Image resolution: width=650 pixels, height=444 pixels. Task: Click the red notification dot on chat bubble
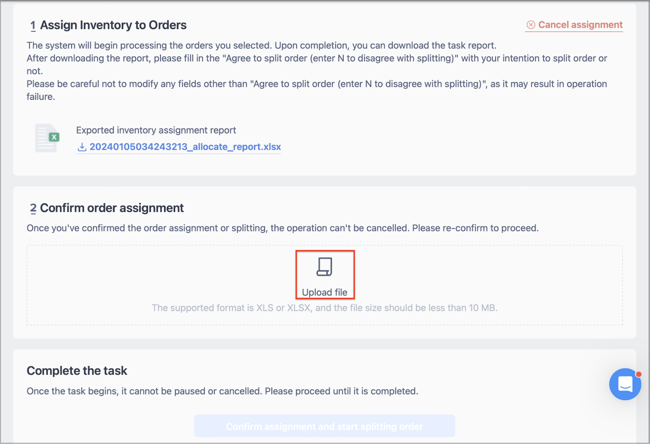639,374
